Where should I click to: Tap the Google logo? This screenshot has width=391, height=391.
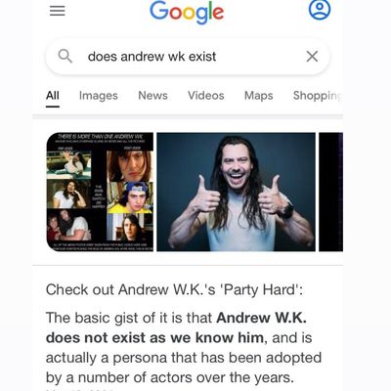point(187,13)
